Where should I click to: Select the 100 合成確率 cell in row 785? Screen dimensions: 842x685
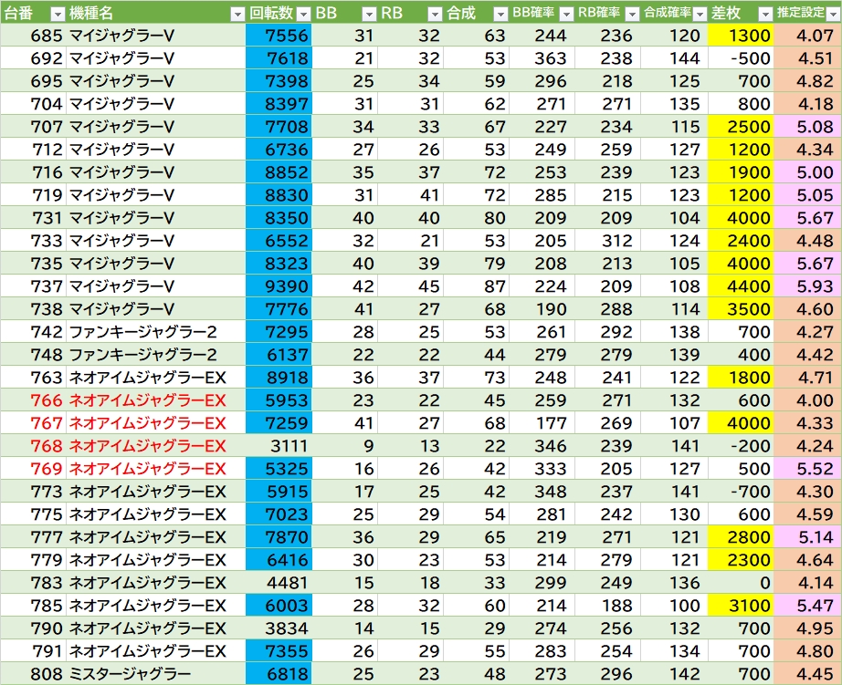tap(675, 605)
